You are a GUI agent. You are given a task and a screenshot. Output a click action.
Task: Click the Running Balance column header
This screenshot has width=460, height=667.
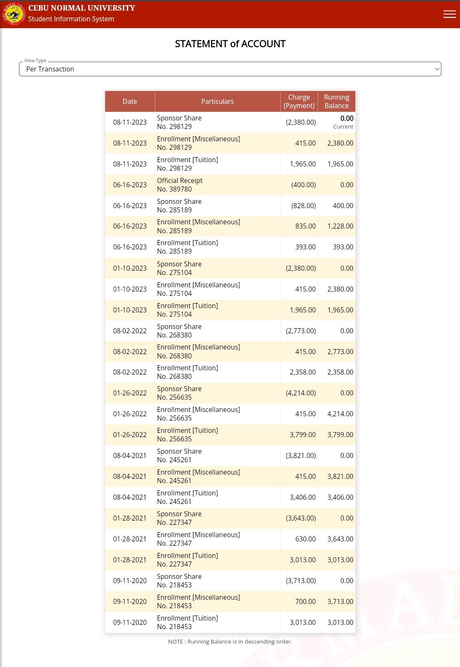pos(336,101)
